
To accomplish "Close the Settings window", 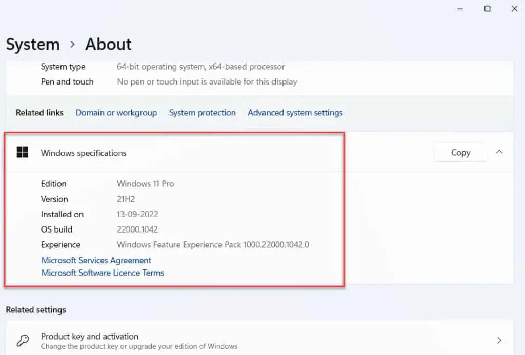I will click(515, 9).
